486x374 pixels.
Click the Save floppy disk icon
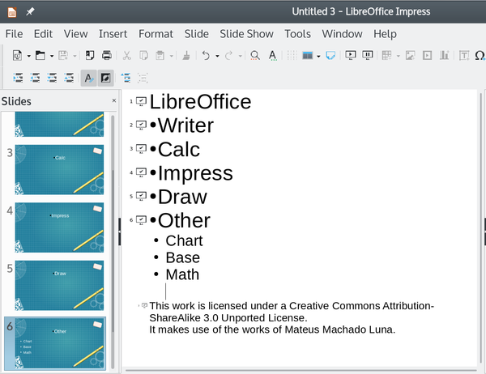(63, 56)
